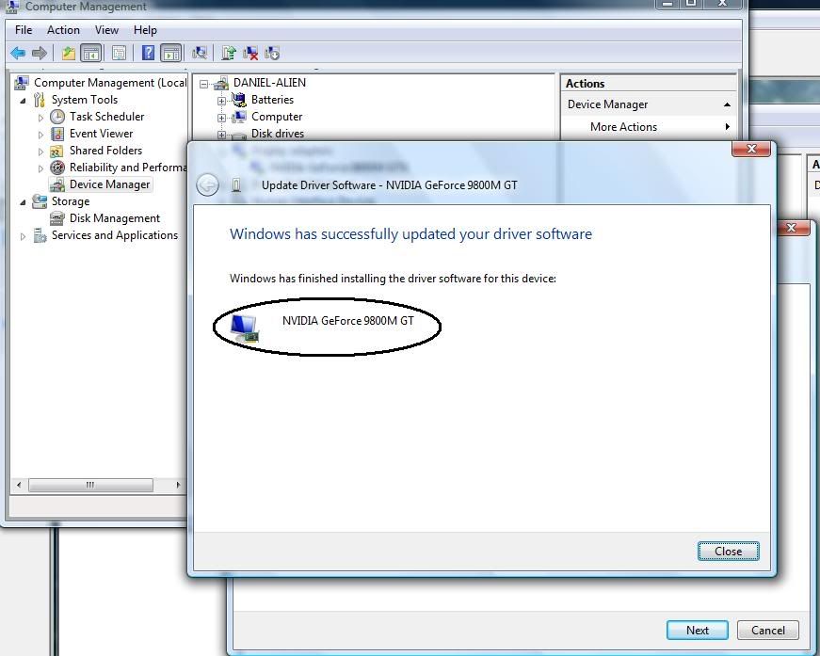Viewport: 820px width, 656px height.
Task: Click the Back arrow in the toolbar
Action: tap(18, 53)
